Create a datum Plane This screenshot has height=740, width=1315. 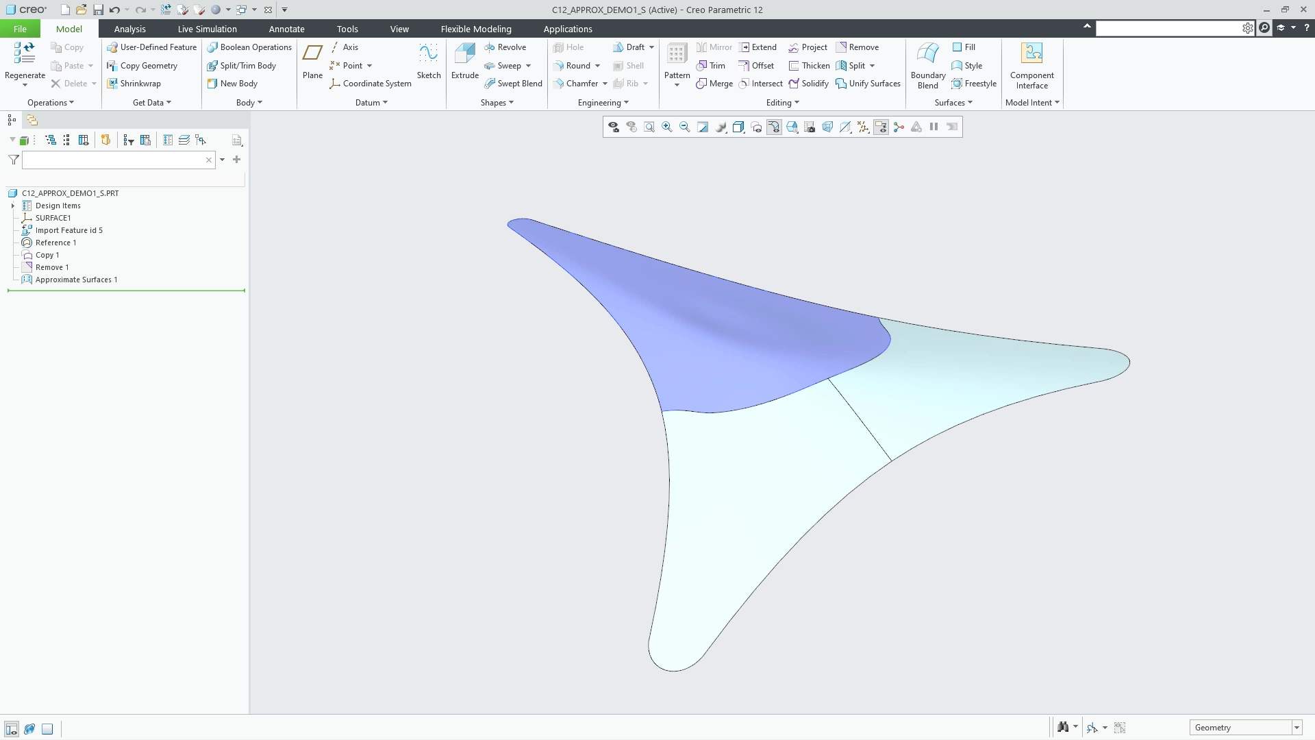coord(312,61)
